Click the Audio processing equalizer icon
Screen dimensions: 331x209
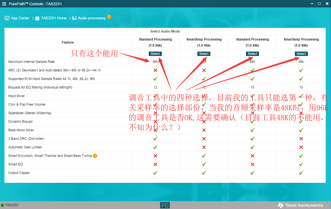coord(74,18)
